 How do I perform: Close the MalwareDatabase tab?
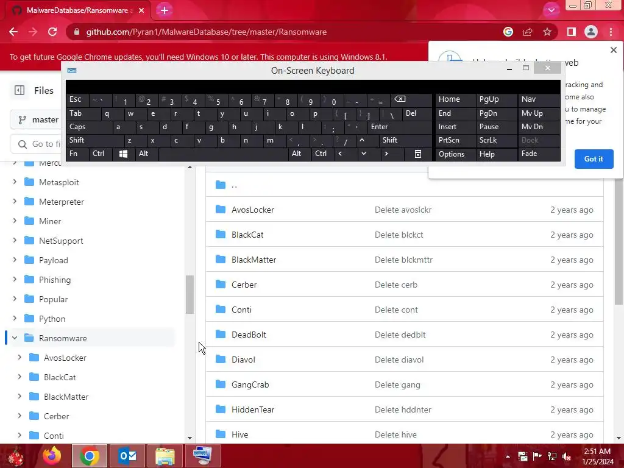click(141, 10)
